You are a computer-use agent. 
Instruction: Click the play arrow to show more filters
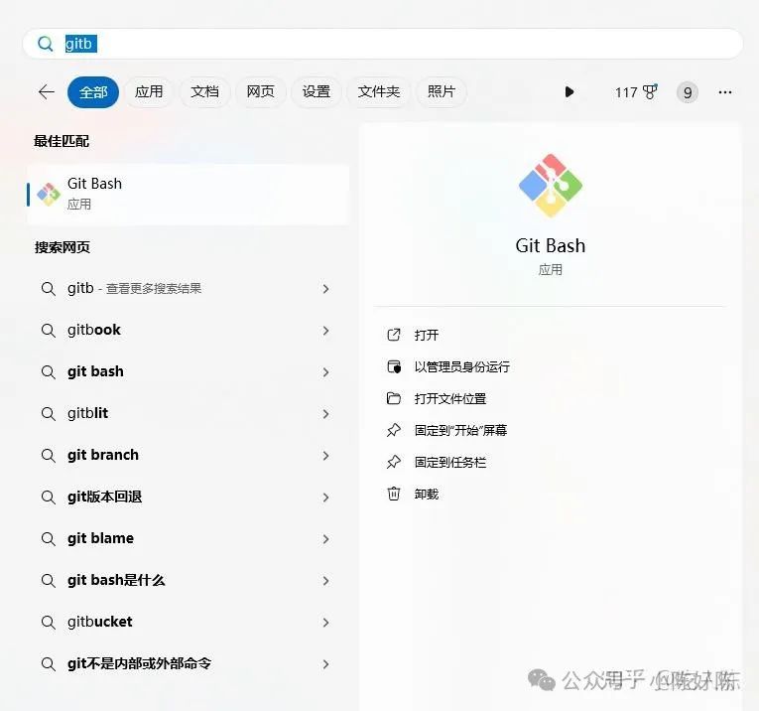click(x=569, y=92)
